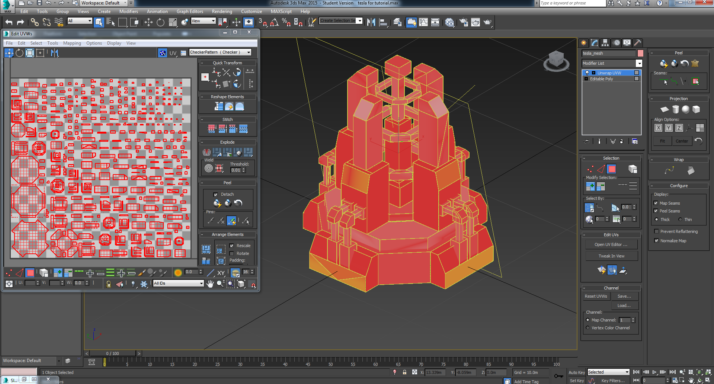The width and height of the screenshot is (714, 384).
Task: Toggle Map Seams display checkbox
Action: pyautogui.click(x=656, y=203)
